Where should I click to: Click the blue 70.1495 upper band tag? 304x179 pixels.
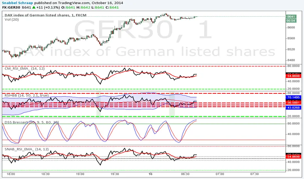click(293, 98)
